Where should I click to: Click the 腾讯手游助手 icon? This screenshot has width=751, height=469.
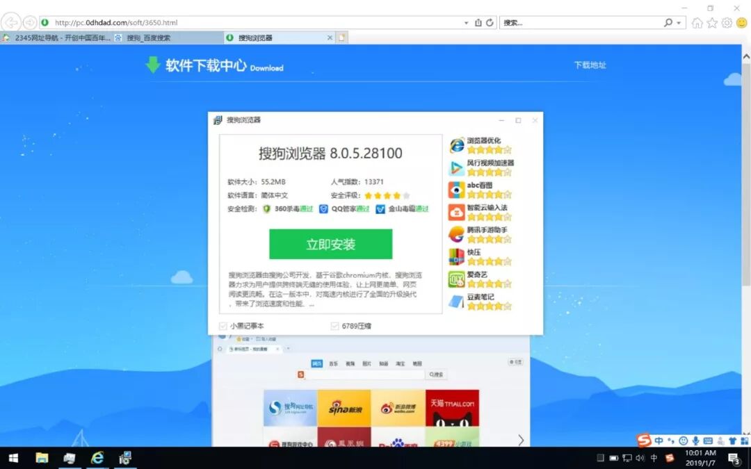coord(456,235)
